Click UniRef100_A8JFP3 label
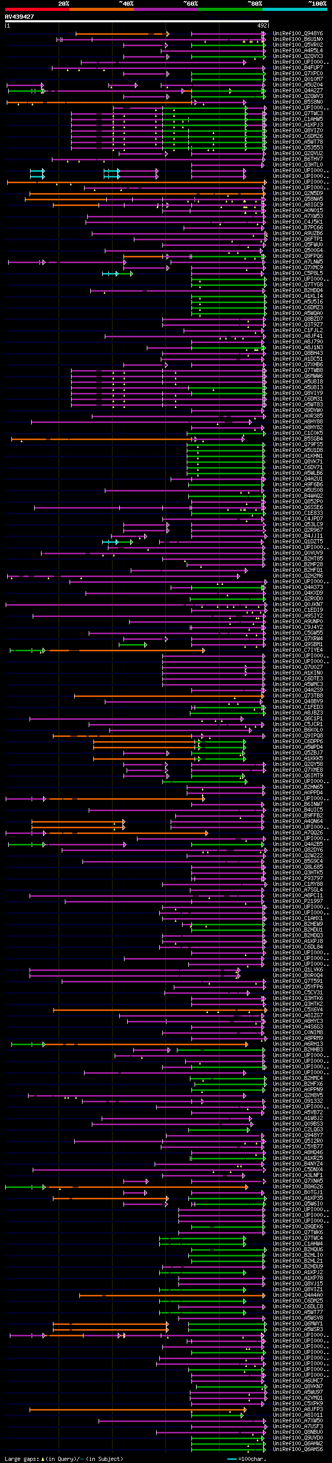This screenshot has width=332, height=1463. click(298, 1409)
